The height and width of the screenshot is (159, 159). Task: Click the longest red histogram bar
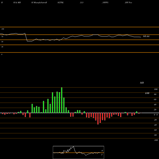pos(98,119)
